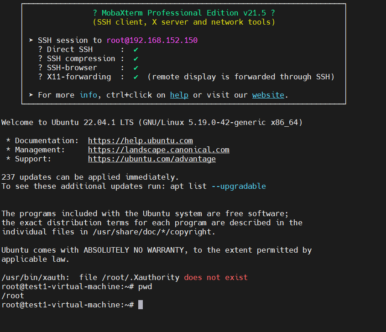Click the '/root' output line
This screenshot has width=386, height=332.
tap(13, 296)
